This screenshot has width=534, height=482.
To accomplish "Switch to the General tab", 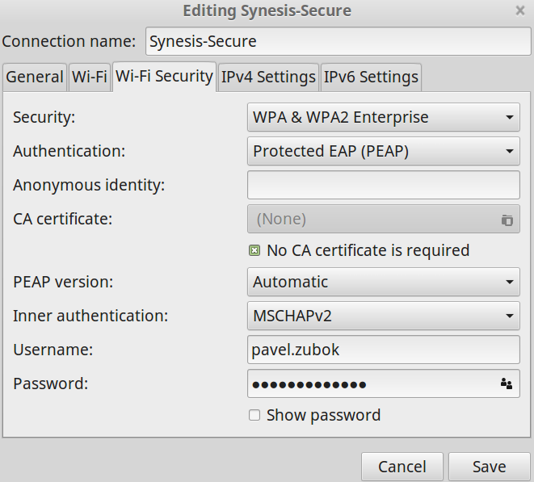I will [35, 77].
